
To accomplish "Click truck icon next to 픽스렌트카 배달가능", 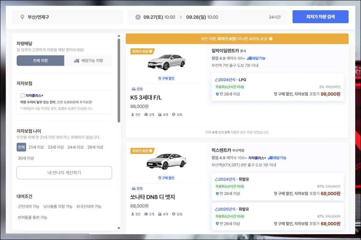I will (x=270, y=158).
